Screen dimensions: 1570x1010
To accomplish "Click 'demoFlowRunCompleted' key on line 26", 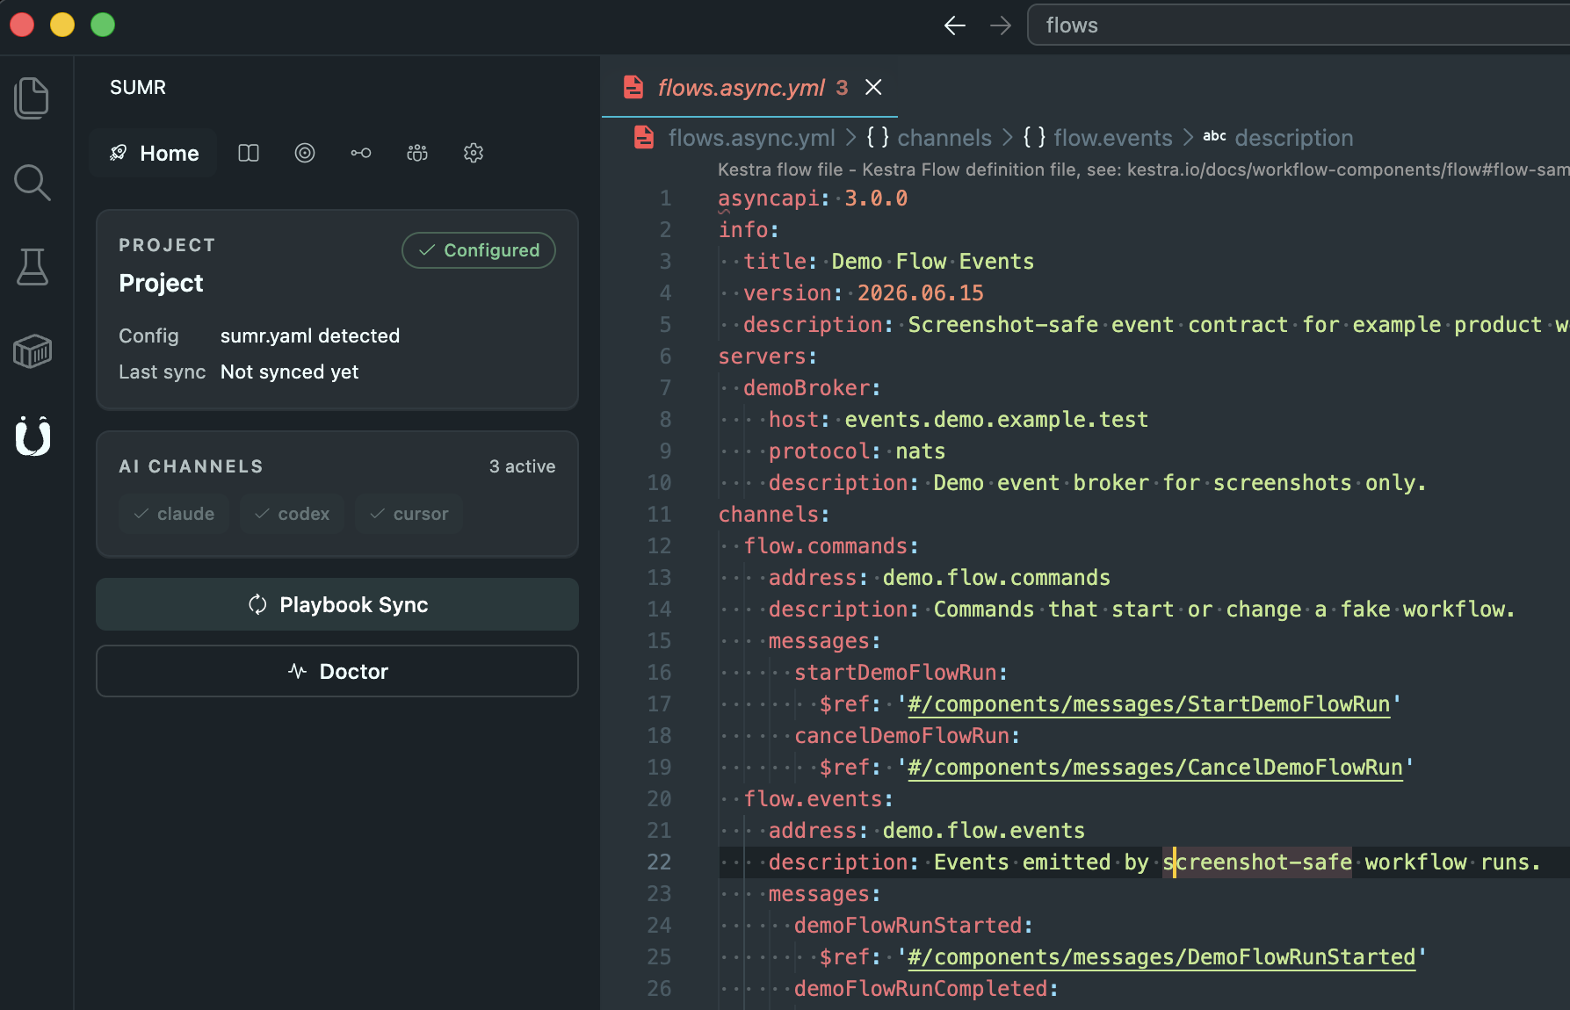I will coord(920,989).
